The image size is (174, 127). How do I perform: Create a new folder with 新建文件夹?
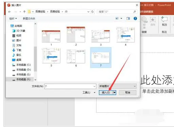click(29, 18)
